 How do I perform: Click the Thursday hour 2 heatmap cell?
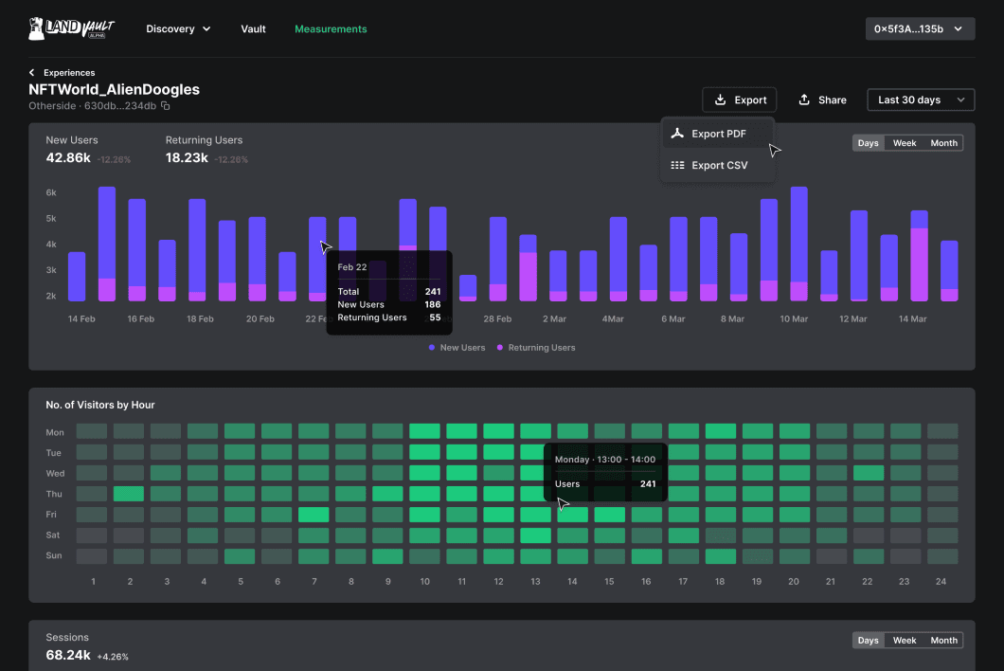[129, 494]
